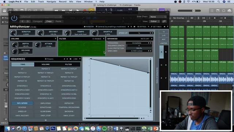
Task: Select the REPEAT 64 sequence
Action: tap(69, 81)
